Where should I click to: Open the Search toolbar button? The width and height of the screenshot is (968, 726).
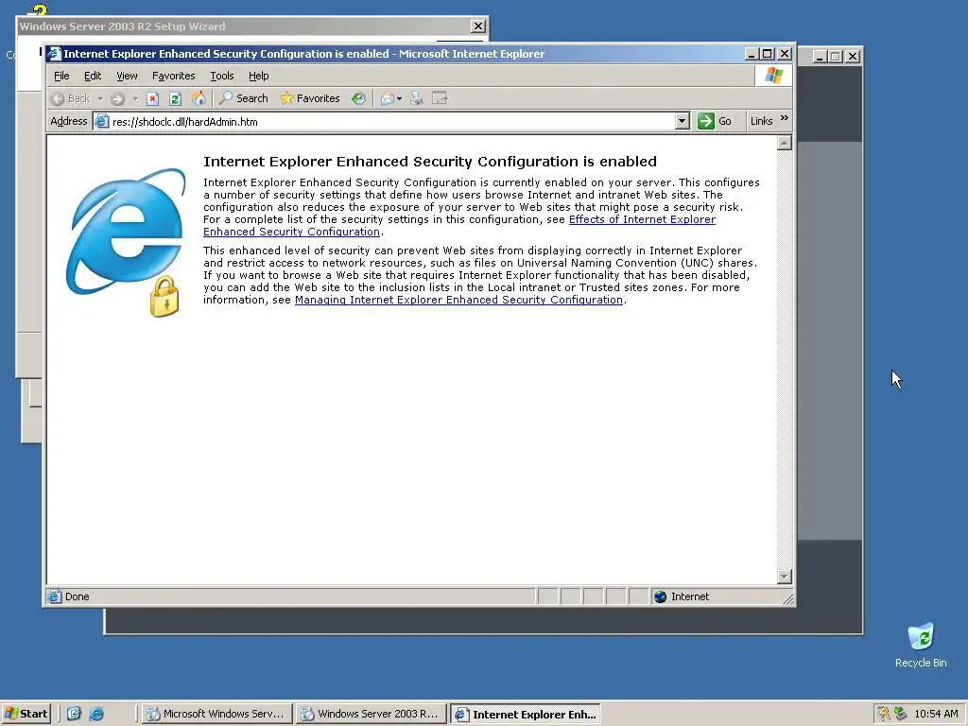(x=244, y=98)
